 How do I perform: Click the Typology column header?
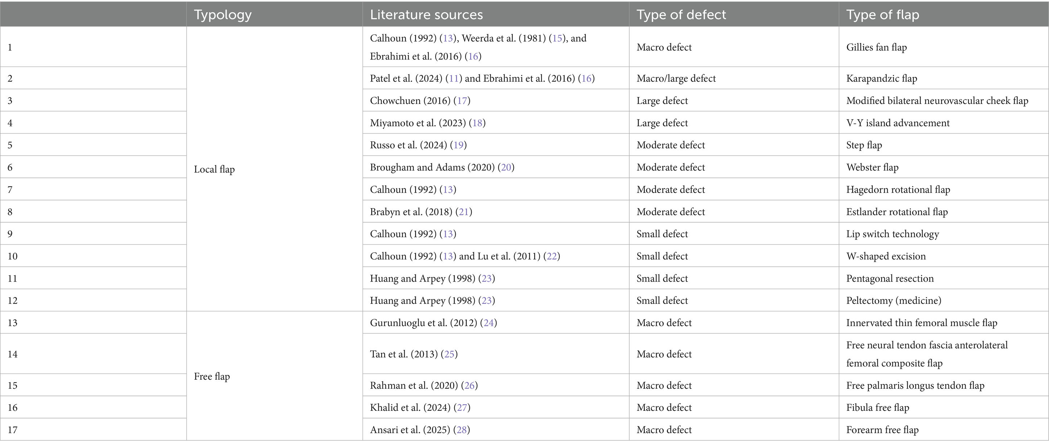[x=223, y=14]
